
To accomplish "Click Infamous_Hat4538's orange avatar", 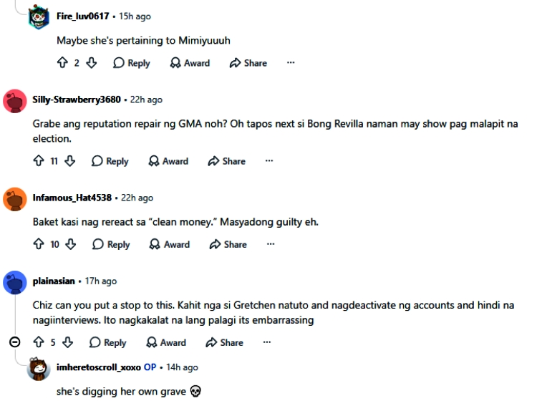I will [x=15, y=199].
